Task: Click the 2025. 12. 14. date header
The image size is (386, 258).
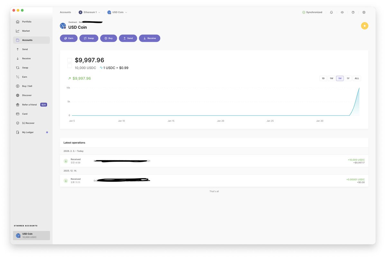Action: [70, 171]
